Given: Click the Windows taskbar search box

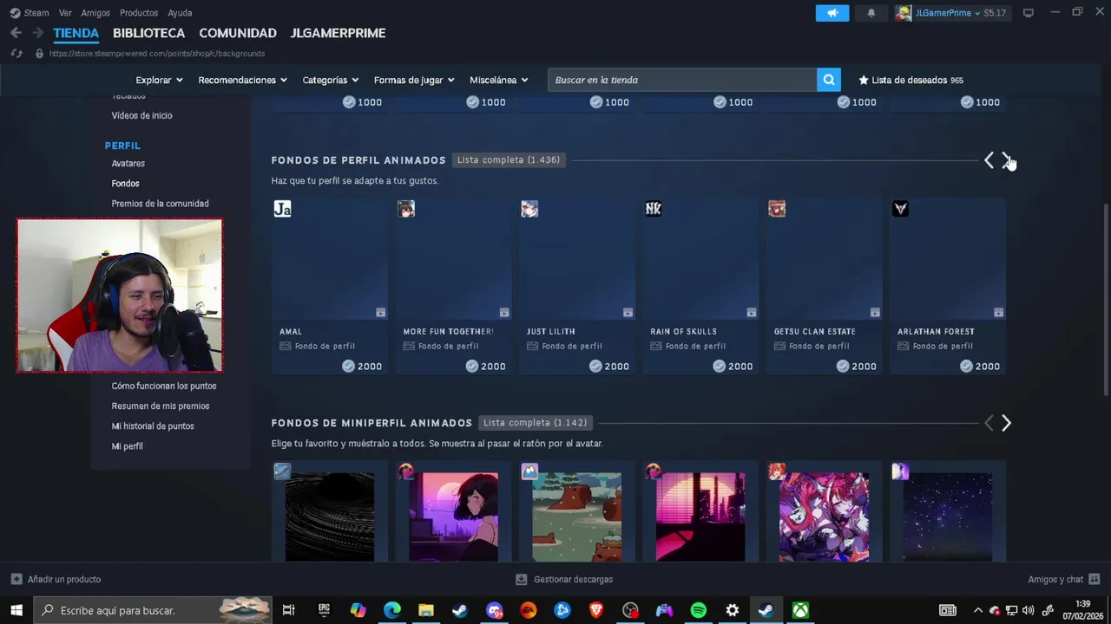Looking at the screenshot, I should coord(154,610).
